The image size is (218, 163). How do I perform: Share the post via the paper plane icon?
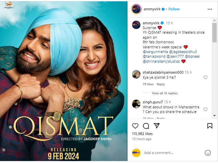(157, 126)
